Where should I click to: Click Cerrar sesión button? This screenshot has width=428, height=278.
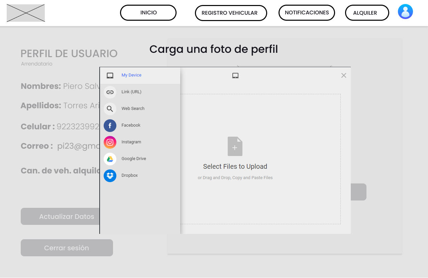point(67,248)
